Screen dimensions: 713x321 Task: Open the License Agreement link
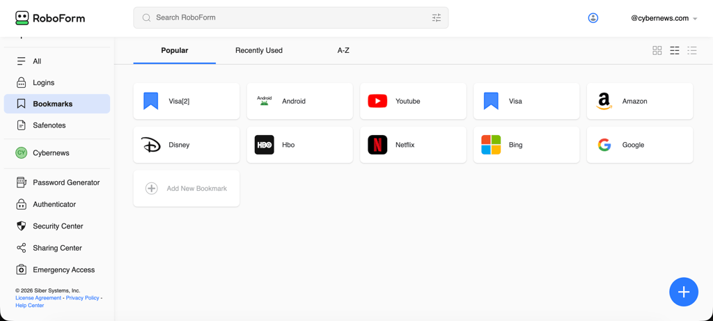[x=38, y=298]
